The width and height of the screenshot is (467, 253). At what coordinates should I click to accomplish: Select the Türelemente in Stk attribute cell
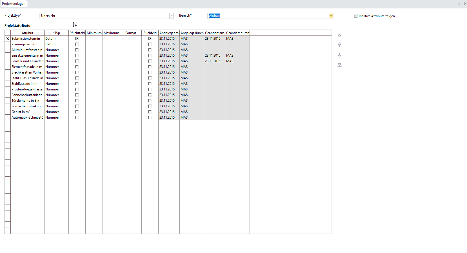click(x=27, y=101)
